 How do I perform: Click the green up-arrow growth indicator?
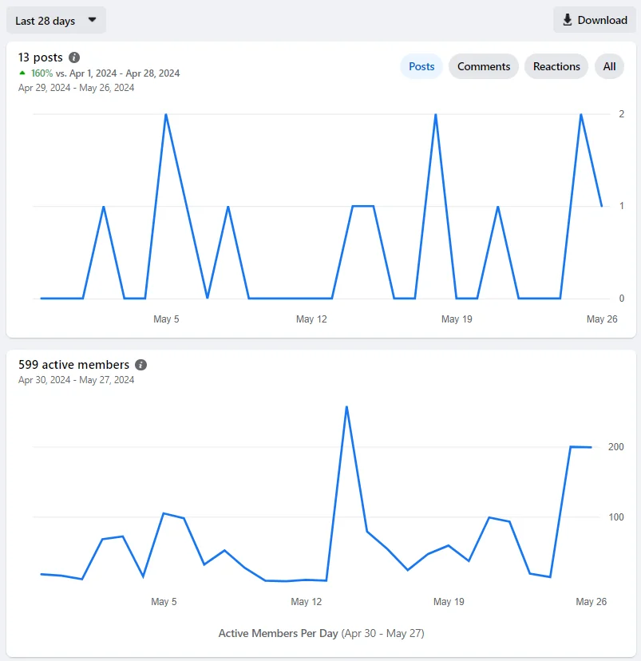click(x=22, y=73)
